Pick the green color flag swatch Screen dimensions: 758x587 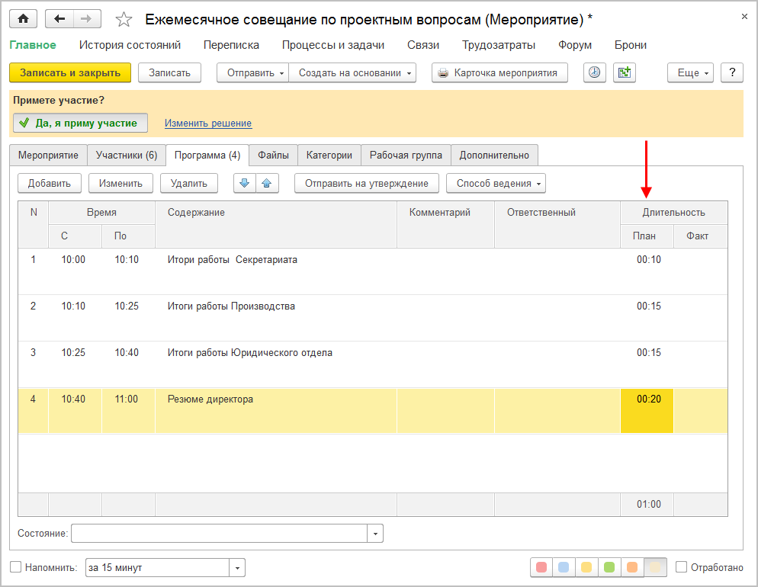tap(609, 567)
